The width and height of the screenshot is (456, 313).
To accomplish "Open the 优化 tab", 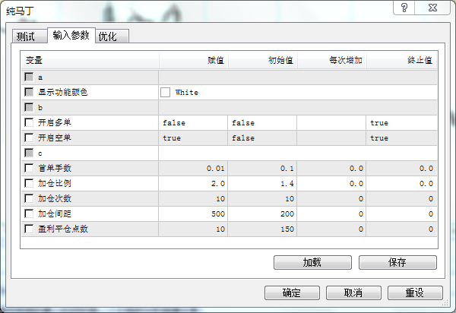I will 112,36.
